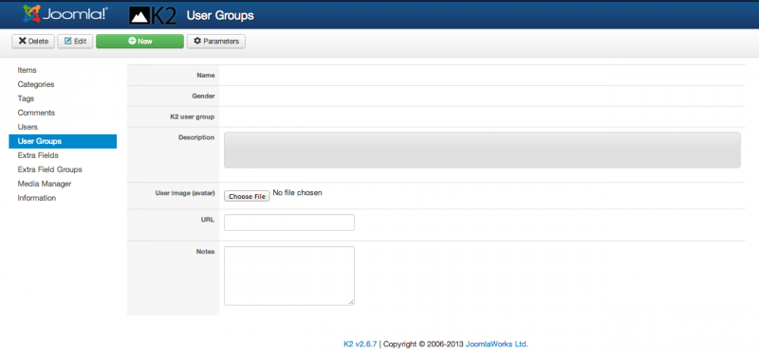Click the 'User image (avatar)' label

[185, 193]
